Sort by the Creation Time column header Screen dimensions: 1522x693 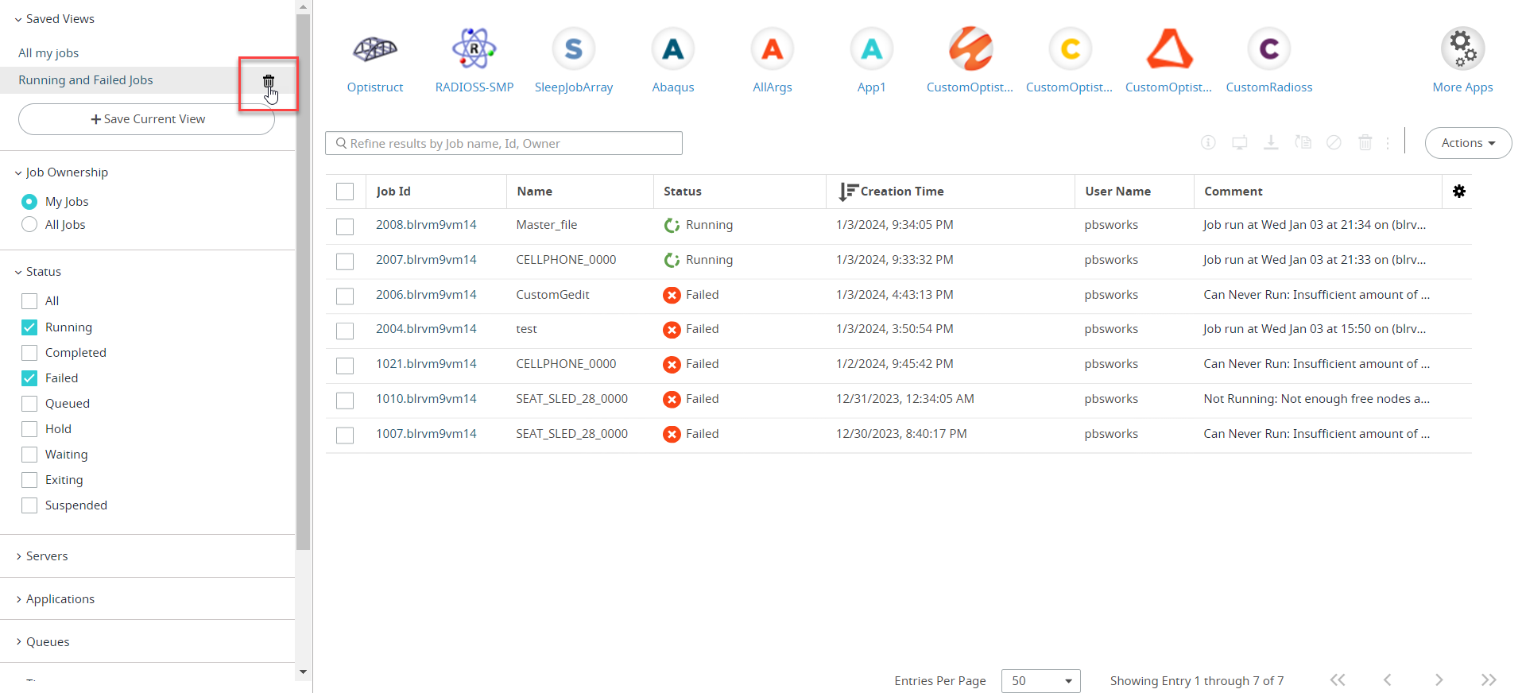(901, 192)
